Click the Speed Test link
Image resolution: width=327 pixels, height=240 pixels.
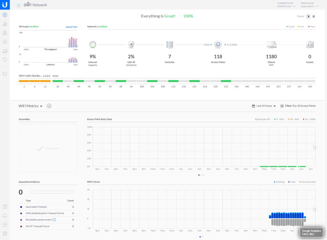pyautogui.click(x=71, y=27)
